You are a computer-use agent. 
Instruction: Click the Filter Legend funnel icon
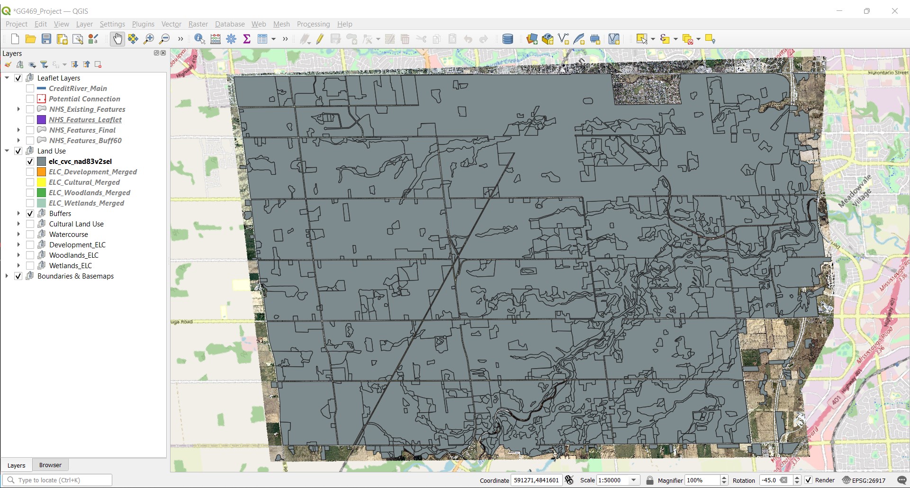coord(44,64)
